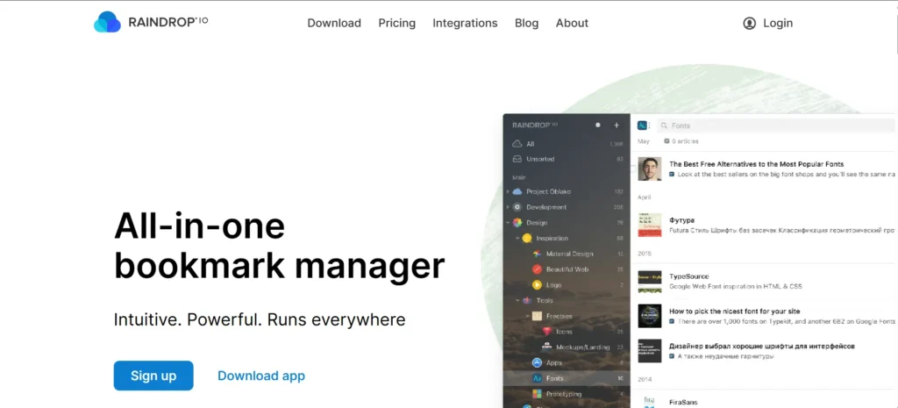Select the Beautiful Web collection label
The width and height of the screenshot is (898, 408).
[x=567, y=269]
